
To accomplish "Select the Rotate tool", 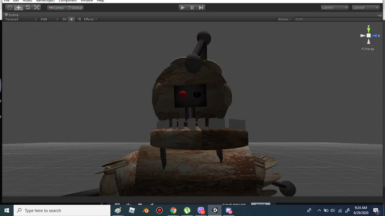I will (28, 8).
